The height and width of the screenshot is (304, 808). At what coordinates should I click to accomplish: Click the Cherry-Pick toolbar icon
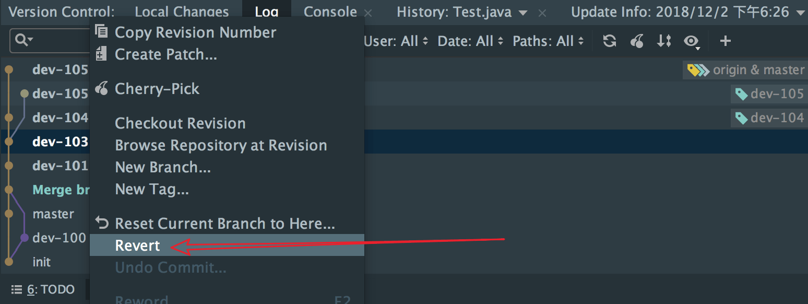(x=637, y=41)
